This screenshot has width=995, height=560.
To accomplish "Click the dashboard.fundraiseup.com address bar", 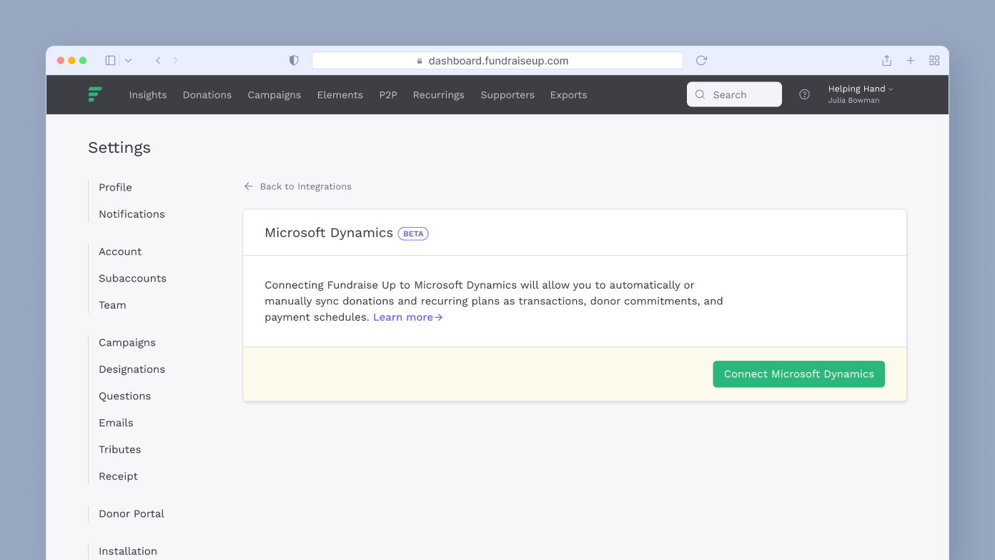I will pyautogui.click(x=497, y=61).
